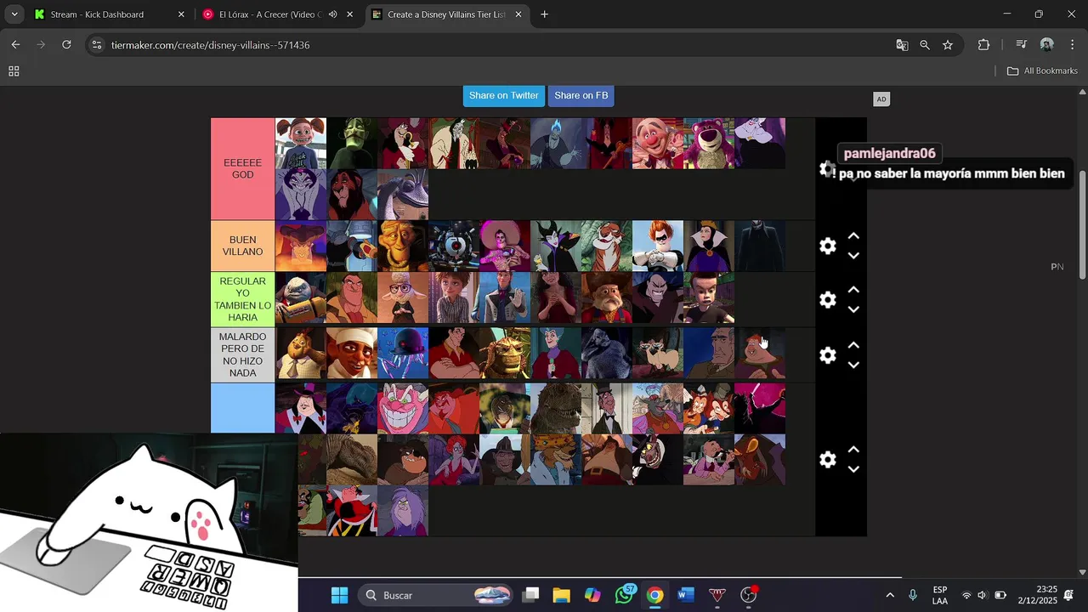The image size is (1088, 612).
Task: Move REGULAR YO TAMBIEN row up
Action: tap(853, 290)
